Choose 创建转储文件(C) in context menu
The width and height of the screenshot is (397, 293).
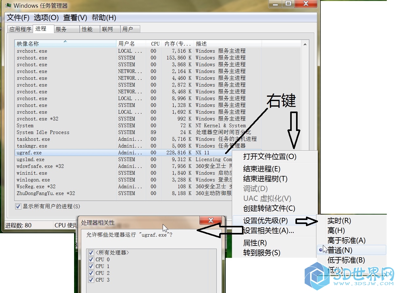coord(275,208)
